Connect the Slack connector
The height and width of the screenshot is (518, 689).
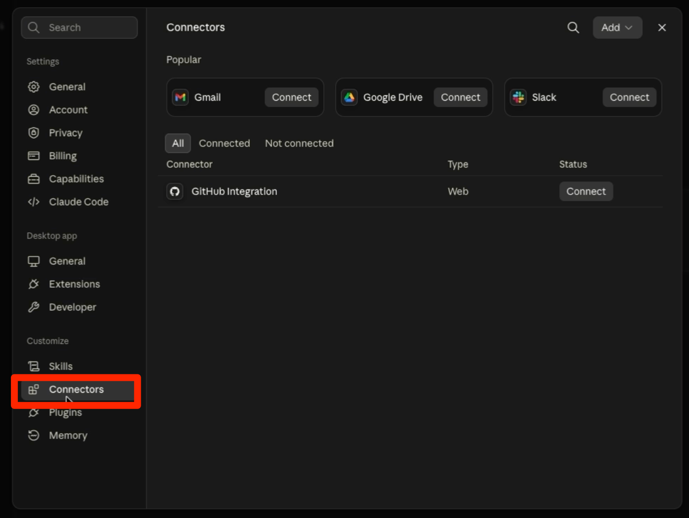[629, 97]
